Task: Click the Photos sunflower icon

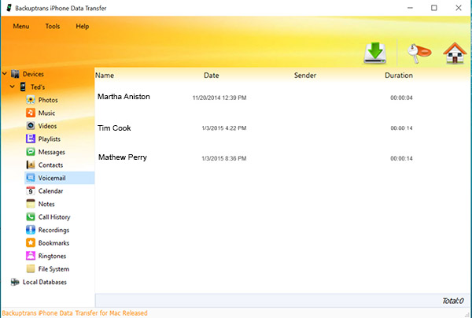Action: [x=31, y=100]
